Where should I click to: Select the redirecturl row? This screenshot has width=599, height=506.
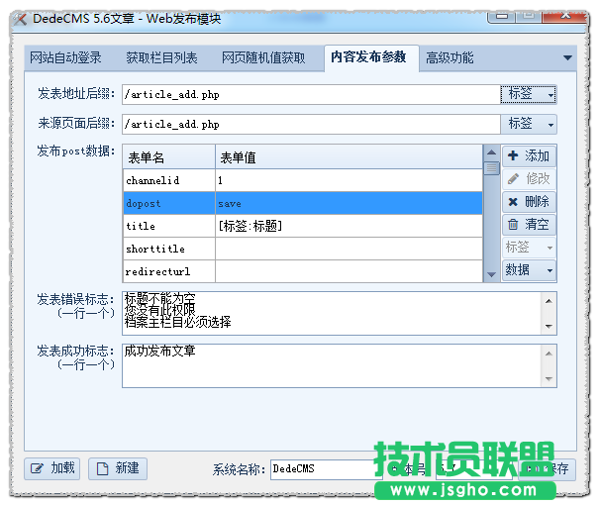click(303, 271)
